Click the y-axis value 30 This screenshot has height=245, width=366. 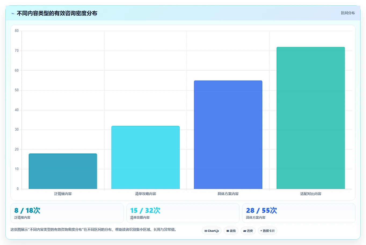(17, 130)
